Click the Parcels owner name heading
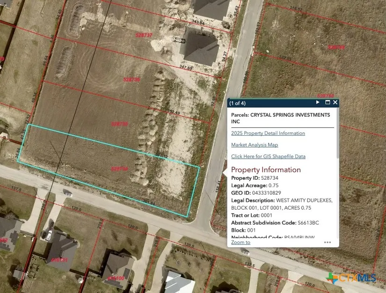Viewport: 386px width, 293px height. tap(280, 118)
